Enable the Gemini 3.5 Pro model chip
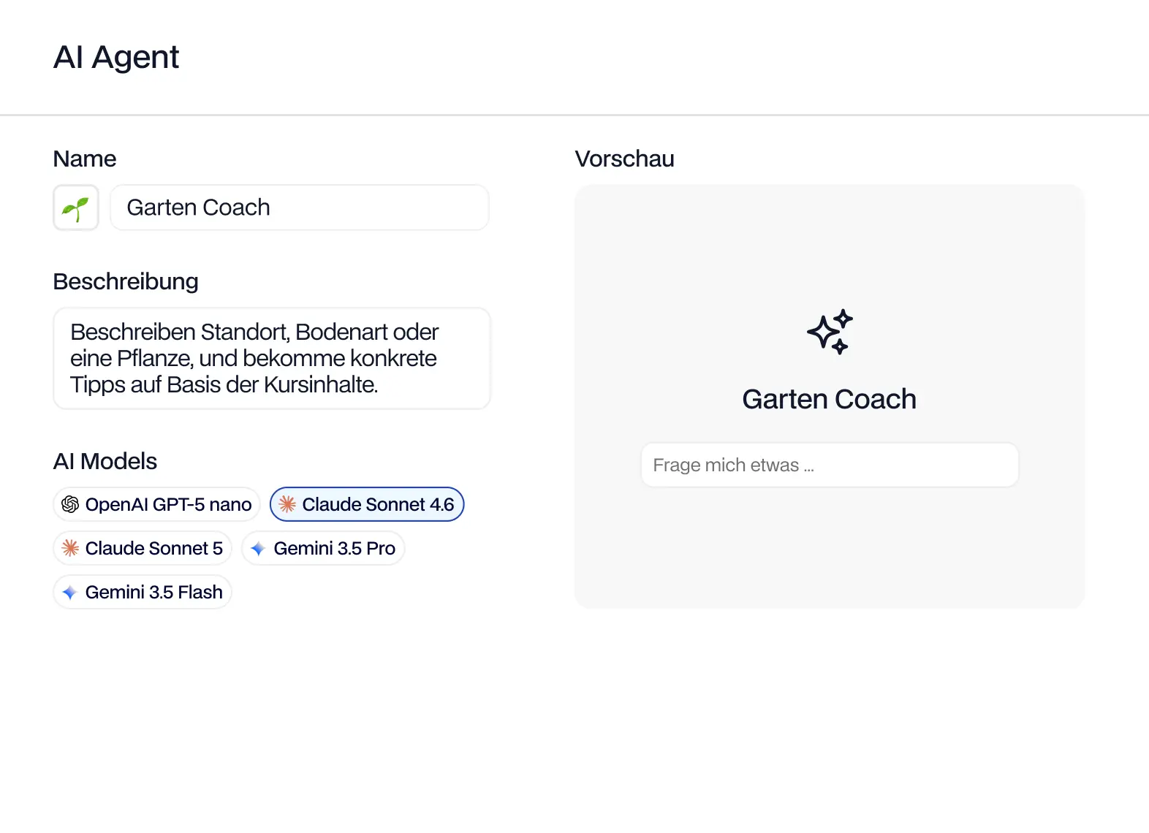Screen dimensions: 1149x833 (x=323, y=548)
